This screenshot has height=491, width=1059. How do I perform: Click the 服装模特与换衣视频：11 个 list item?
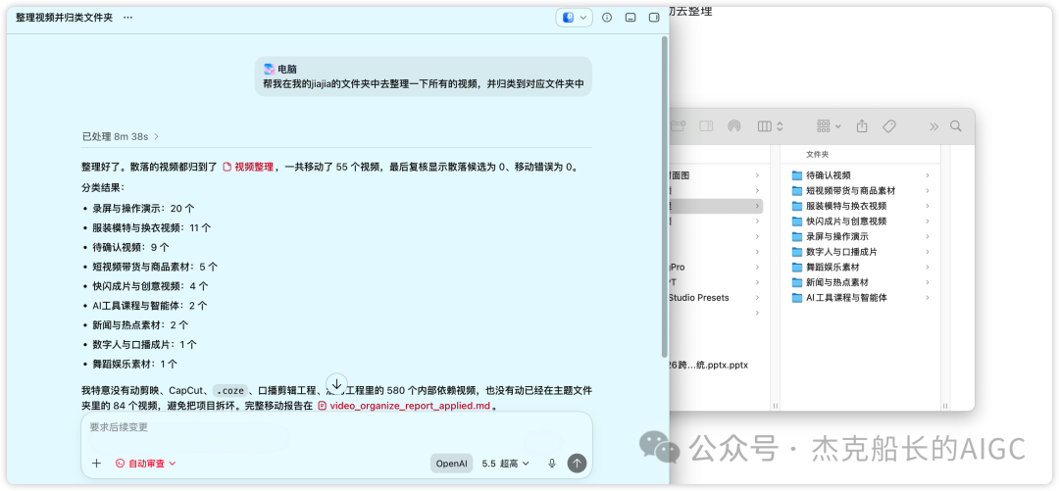152,228
